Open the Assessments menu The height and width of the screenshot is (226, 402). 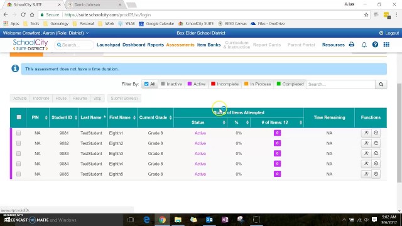click(180, 45)
